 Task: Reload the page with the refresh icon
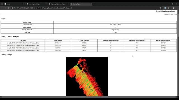click(x=9, y=8)
